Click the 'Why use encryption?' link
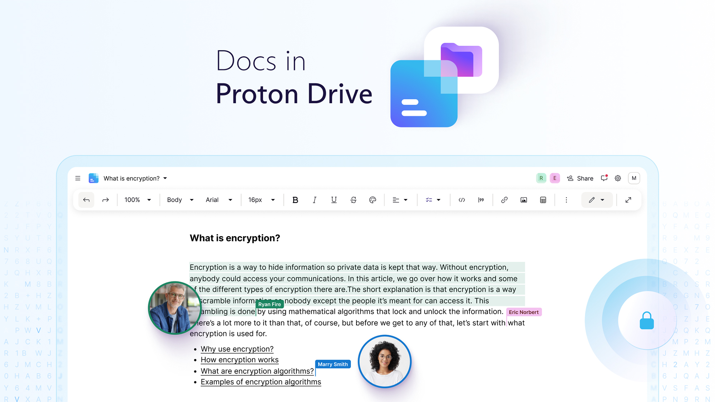 click(x=237, y=348)
